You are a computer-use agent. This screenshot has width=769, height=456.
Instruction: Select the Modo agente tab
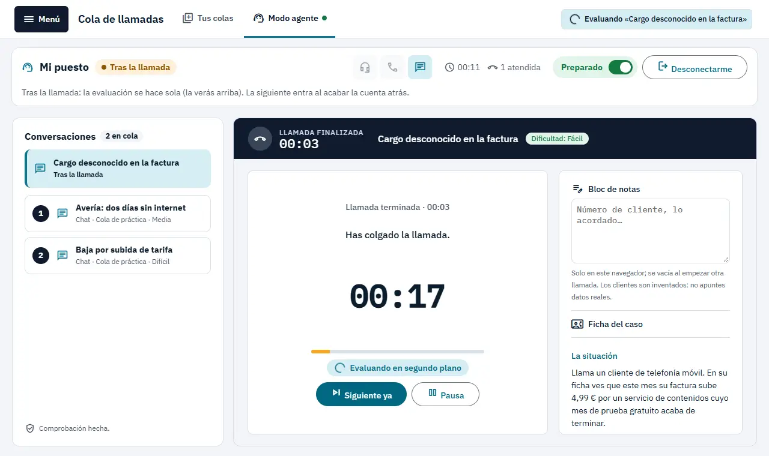[x=290, y=18]
